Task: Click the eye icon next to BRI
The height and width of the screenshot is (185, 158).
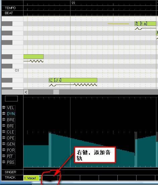Action: [4, 126]
